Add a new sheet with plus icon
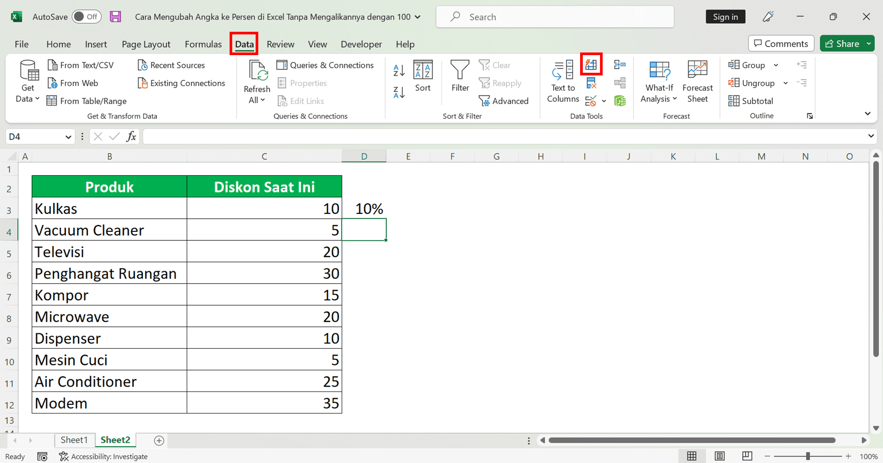883x463 pixels. pos(159,441)
